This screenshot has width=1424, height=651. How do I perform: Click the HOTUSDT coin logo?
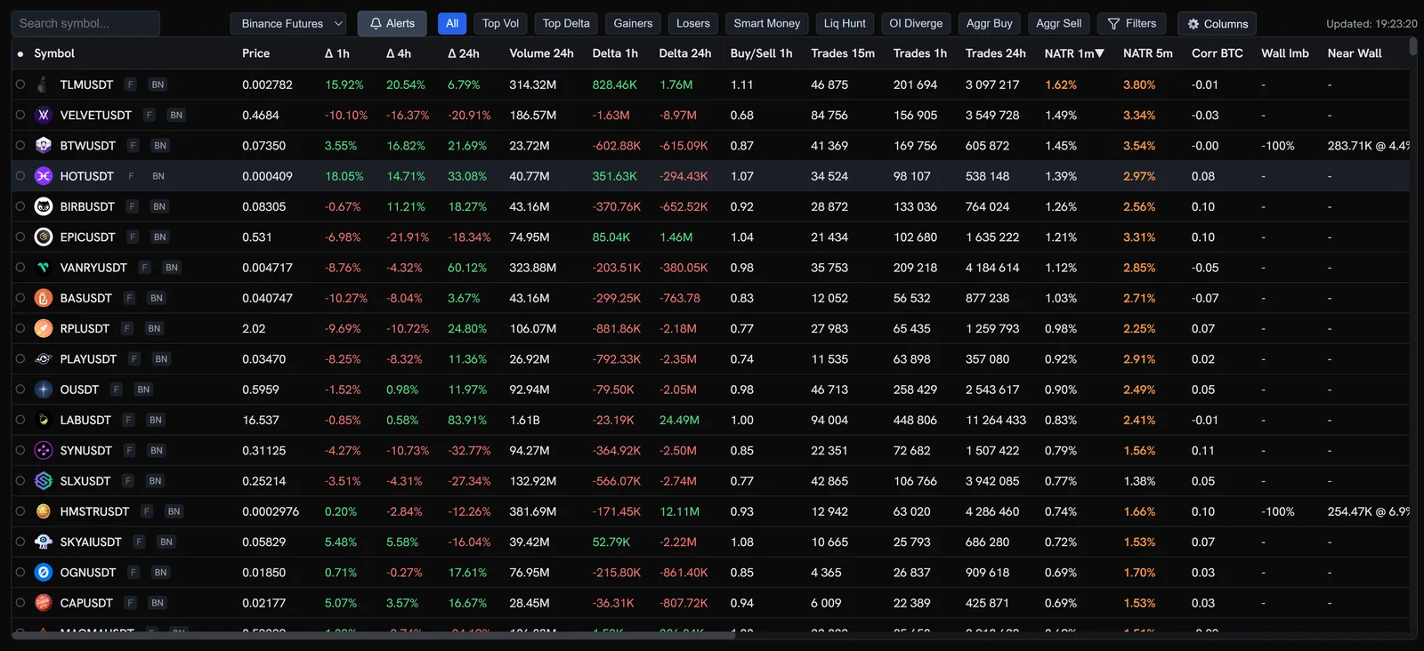pyautogui.click(x=43, y=176)
